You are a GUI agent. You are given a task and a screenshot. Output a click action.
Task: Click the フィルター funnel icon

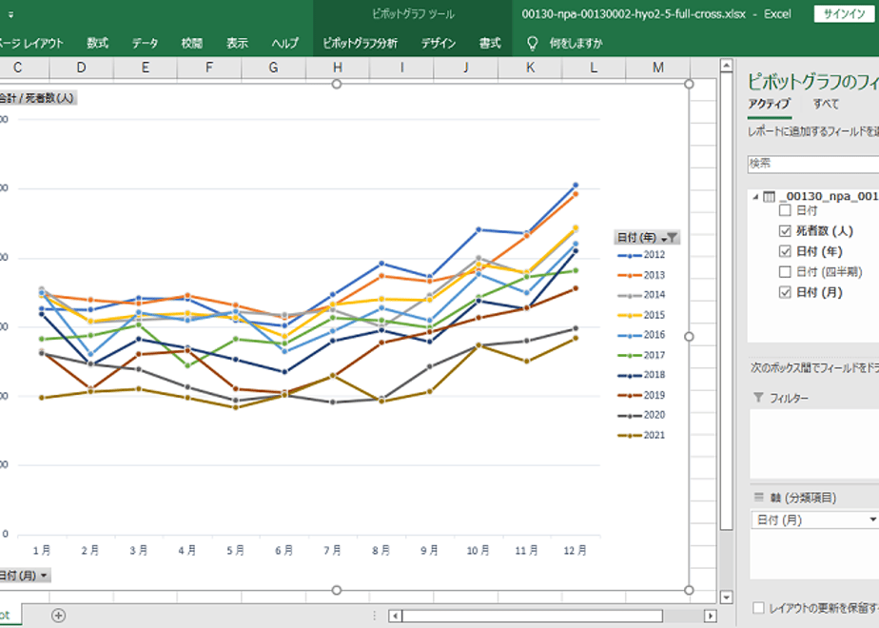click(758, 398)
